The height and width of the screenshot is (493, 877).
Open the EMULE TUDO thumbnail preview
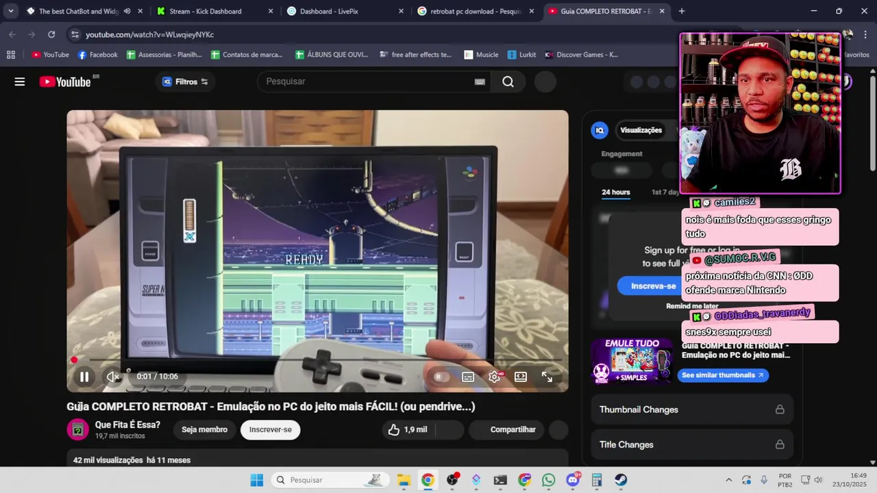(x=632, y=360)
